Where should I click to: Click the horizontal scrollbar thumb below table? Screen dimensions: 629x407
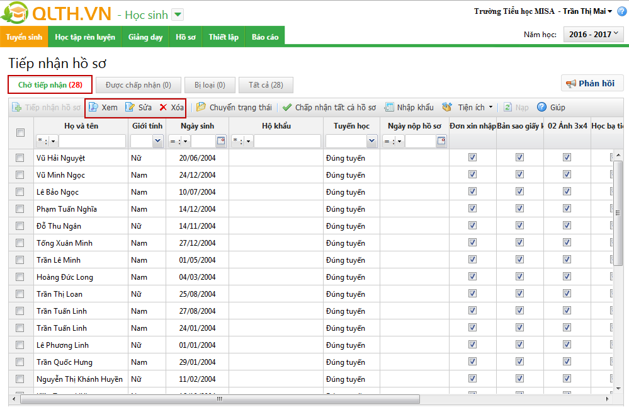pos(219,399)
